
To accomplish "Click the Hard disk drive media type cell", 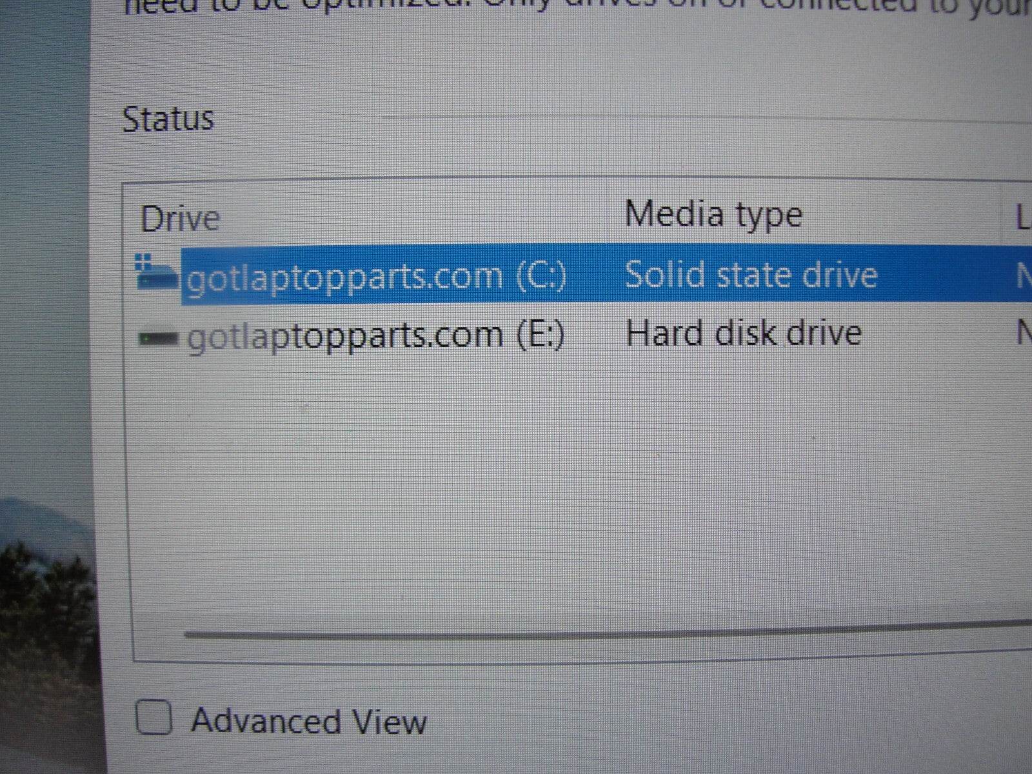I will click(744, 333).
